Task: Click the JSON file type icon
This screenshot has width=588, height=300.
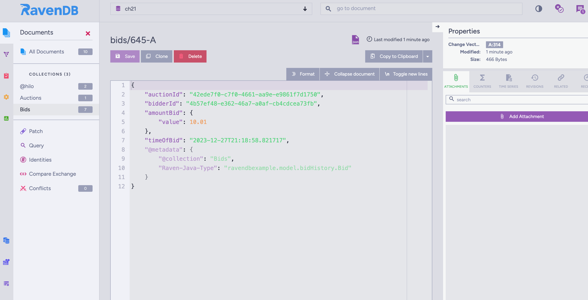Action: coord(355,40)
